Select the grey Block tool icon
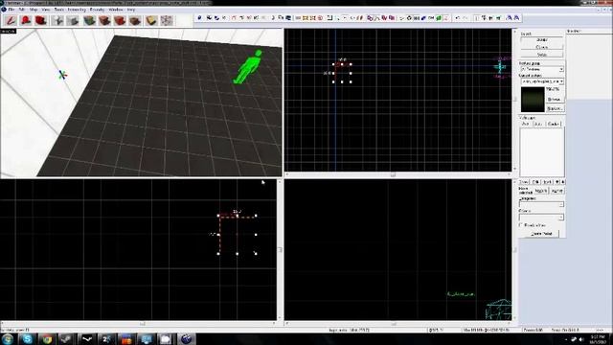The height and width of the screenshot is (345, 613). [x=73, y=20]
